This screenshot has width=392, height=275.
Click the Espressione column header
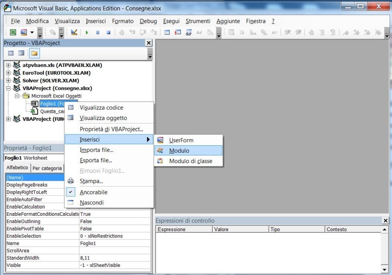pyautogui.click(x=184, y=229)
